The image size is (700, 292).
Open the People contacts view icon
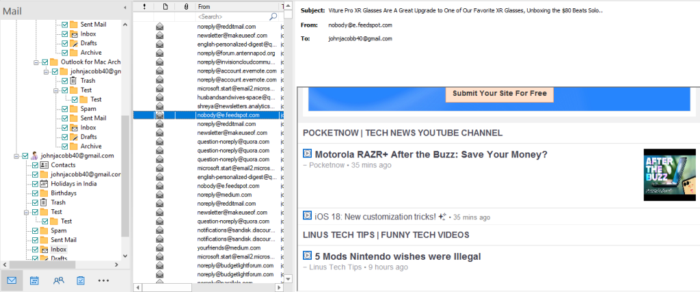[x=59, y=280]
